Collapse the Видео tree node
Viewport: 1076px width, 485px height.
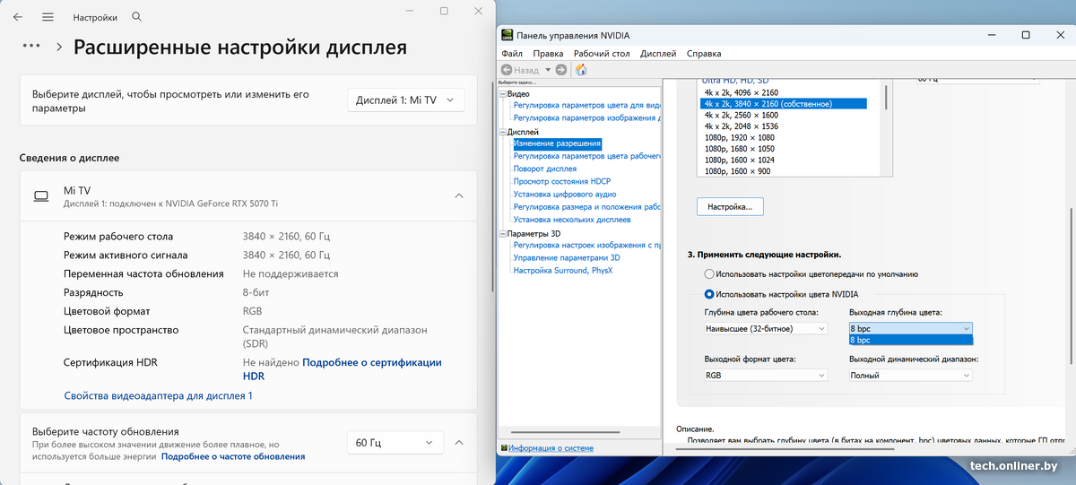pyautogui.click(x=503, y=94)
